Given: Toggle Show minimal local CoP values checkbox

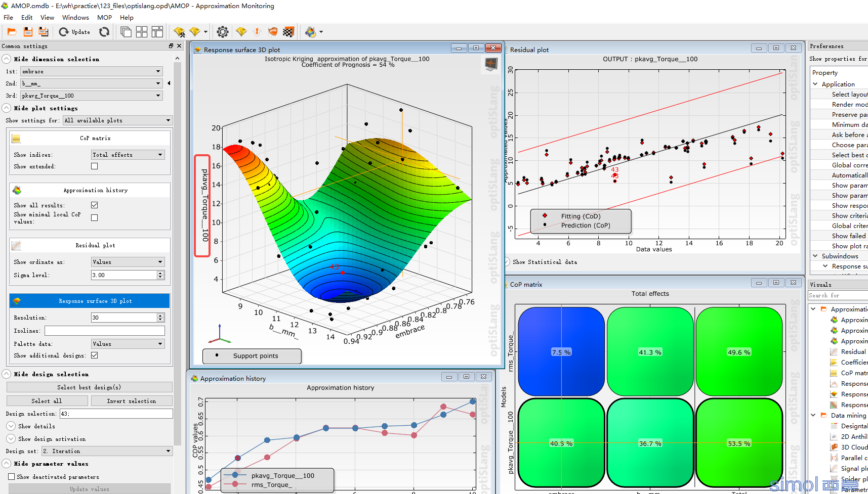Looking at the screenshot, I should tap(95, 218).
